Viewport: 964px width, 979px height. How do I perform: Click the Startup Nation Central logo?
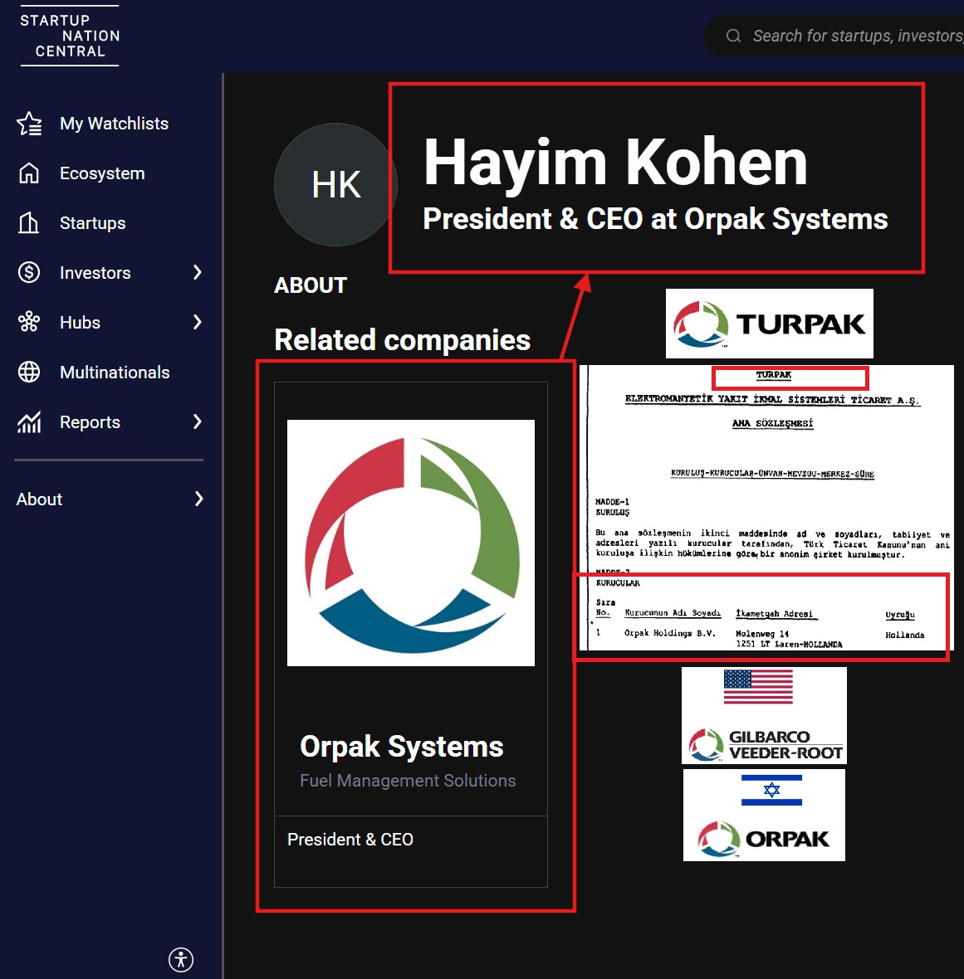[x=70, y=36]
